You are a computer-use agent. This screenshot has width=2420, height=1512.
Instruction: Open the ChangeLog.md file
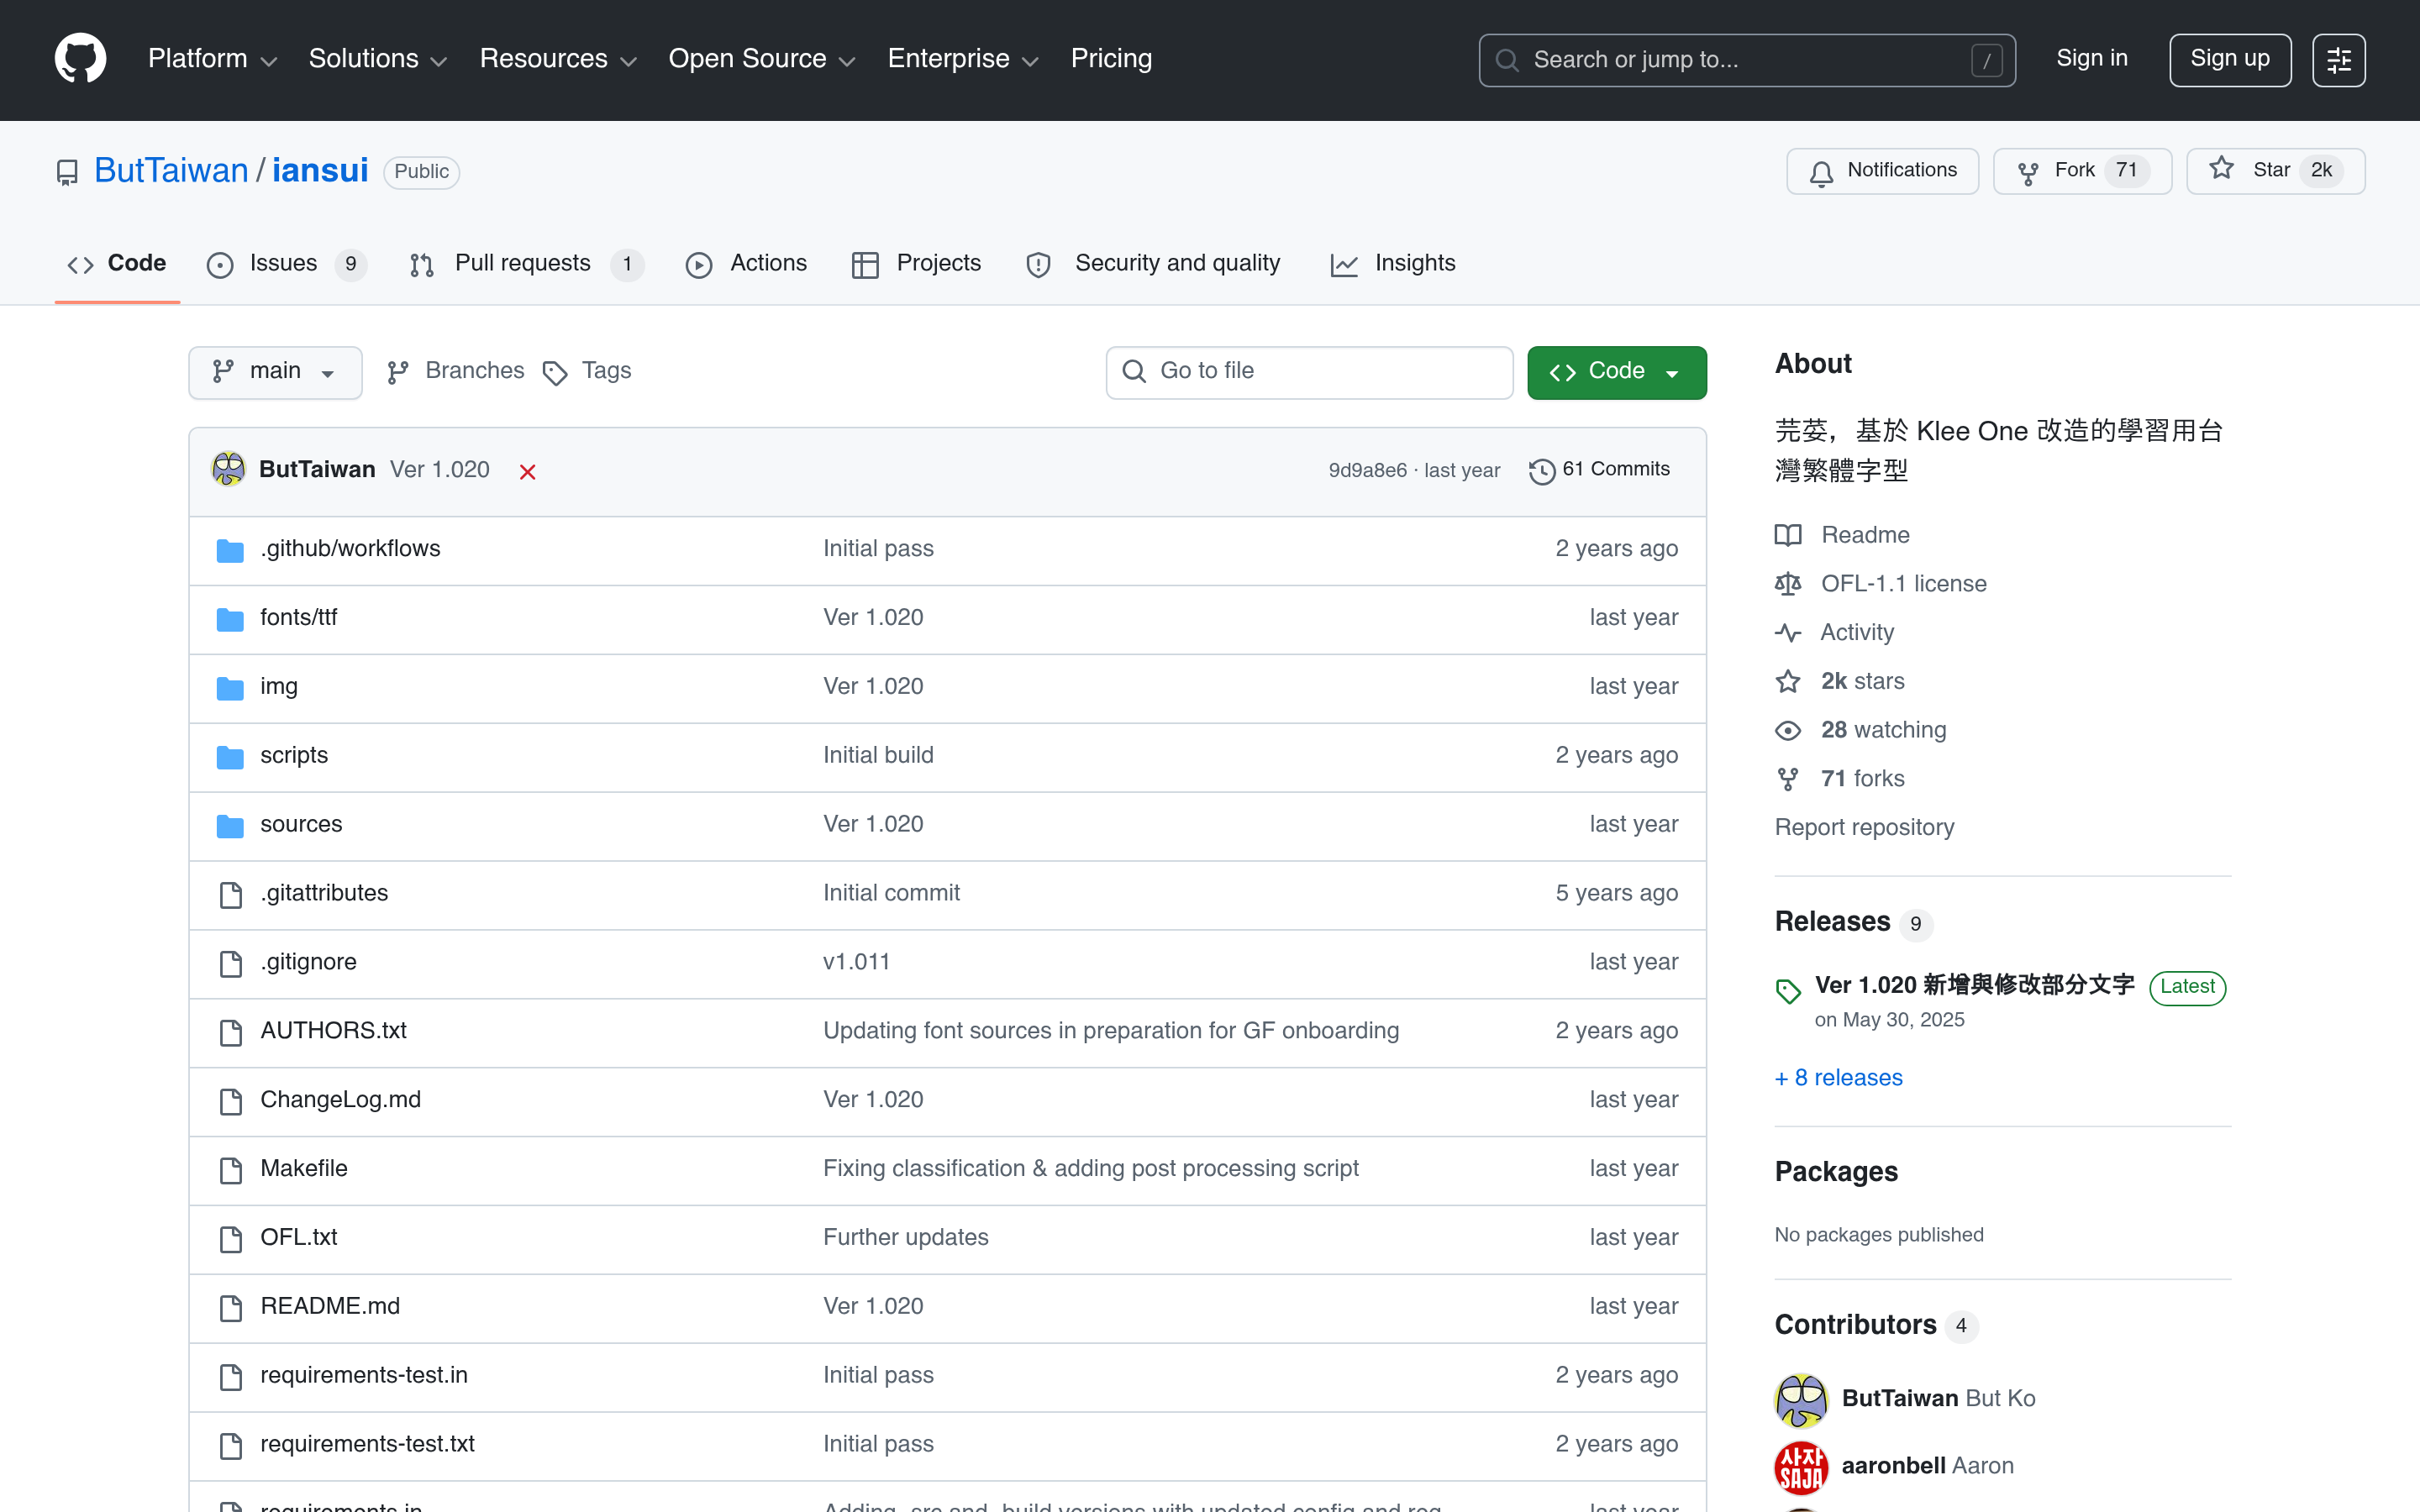coord(340,1100)
